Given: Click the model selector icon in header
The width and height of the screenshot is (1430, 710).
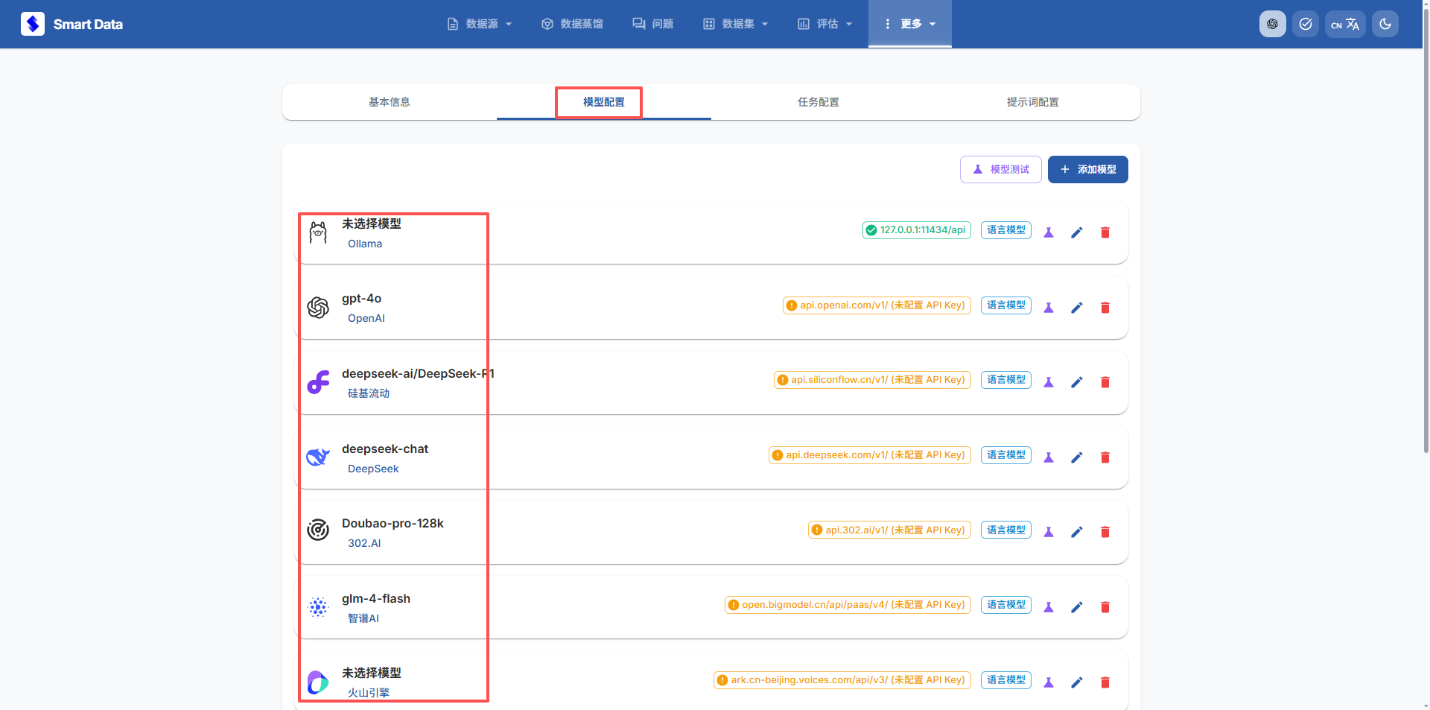Looking at the screenshot, I should (x=1272, y=24).
